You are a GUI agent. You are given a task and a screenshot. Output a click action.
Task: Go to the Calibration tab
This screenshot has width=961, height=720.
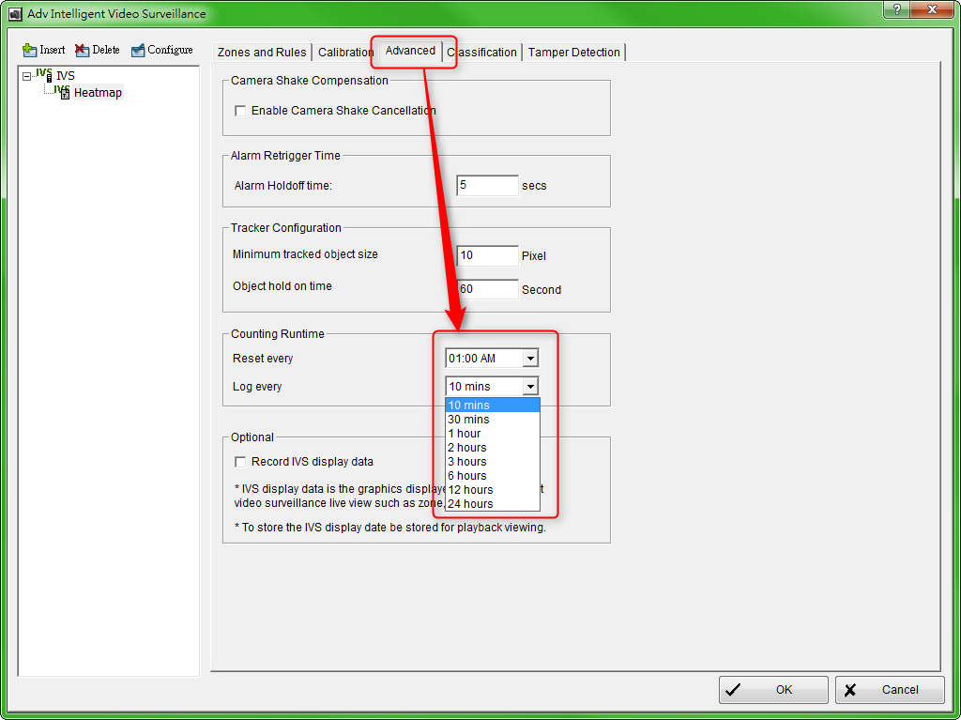[344, 53]
